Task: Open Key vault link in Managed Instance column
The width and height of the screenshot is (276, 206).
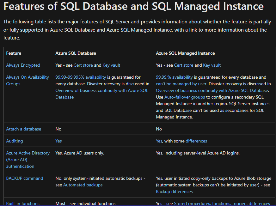Action: point(212,65)
